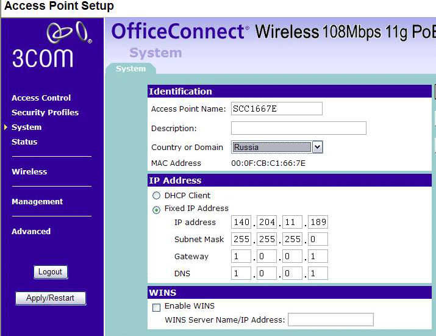Click the Apply/Restart button
Screen dimensions: 436x336
(51, 298)
